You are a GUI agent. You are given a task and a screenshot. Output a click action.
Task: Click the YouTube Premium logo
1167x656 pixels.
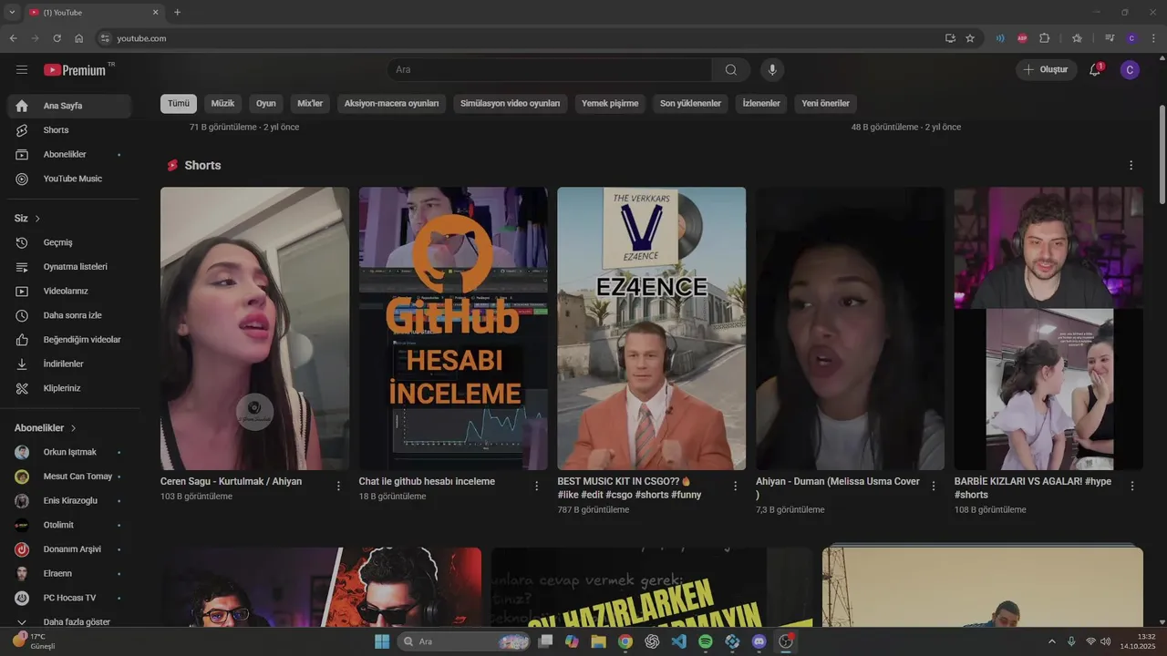coord(75,70)
